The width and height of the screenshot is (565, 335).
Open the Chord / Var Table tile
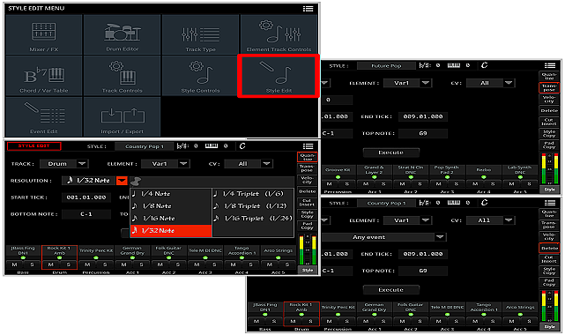pos(44,76)
